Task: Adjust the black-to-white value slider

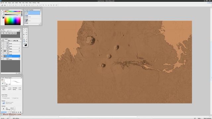Action: coord(13,15)
